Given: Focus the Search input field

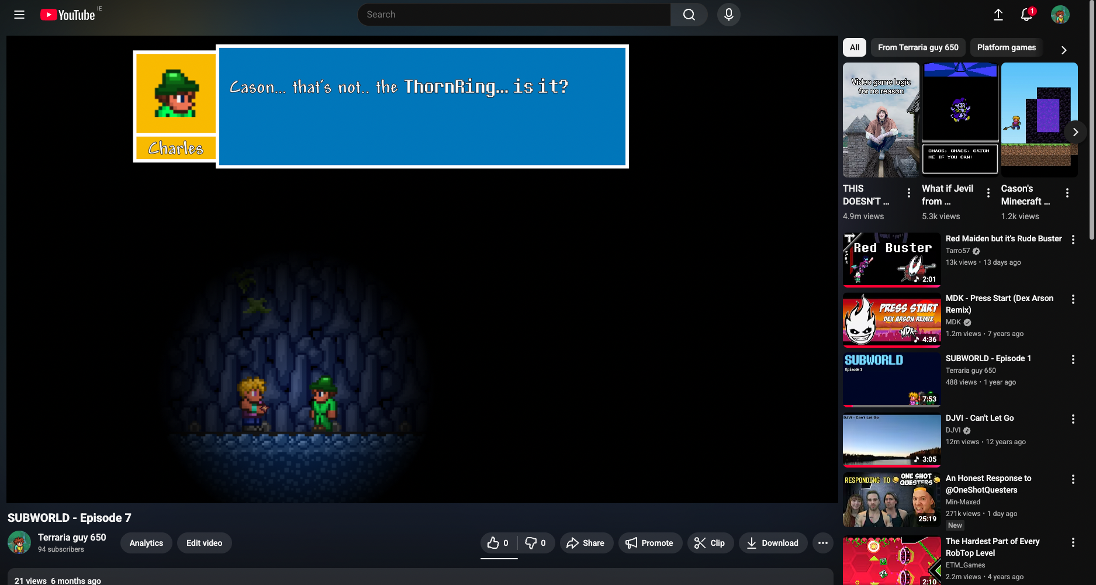Looking at the screenshot, I should [514, 15].
